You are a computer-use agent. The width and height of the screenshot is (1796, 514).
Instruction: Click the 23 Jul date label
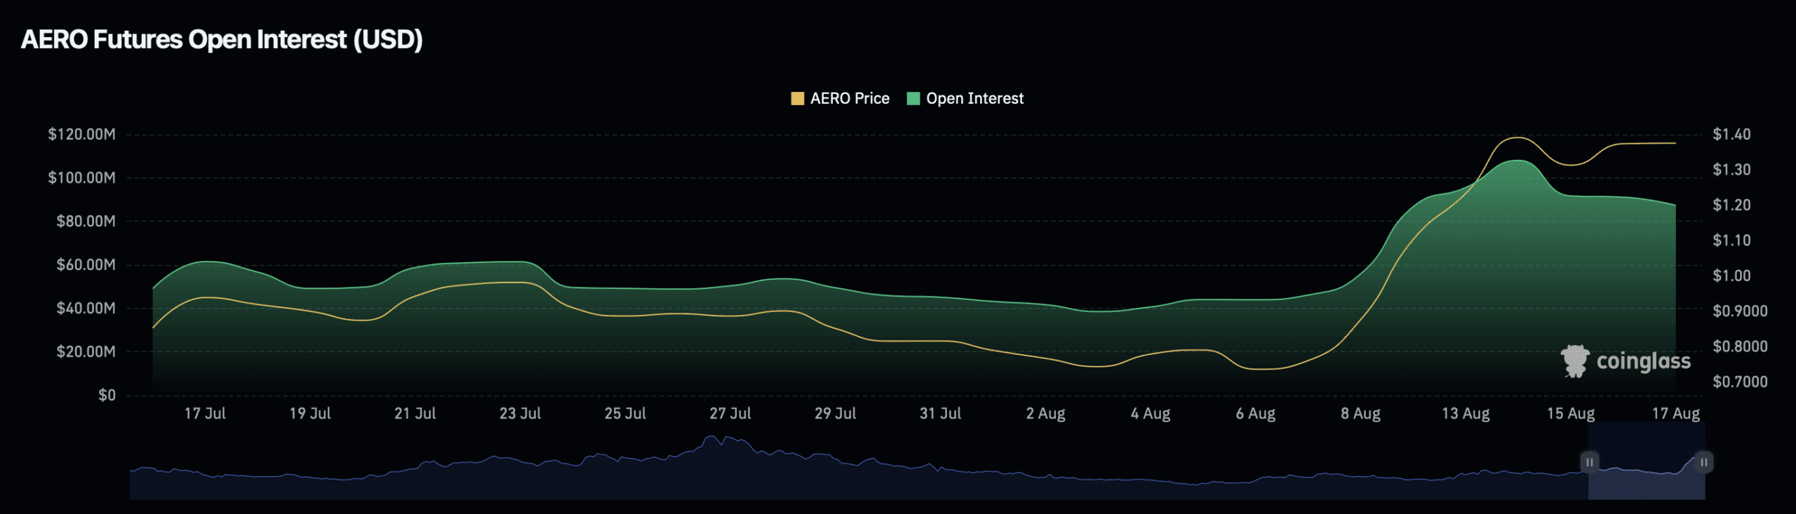pos(520,413)
